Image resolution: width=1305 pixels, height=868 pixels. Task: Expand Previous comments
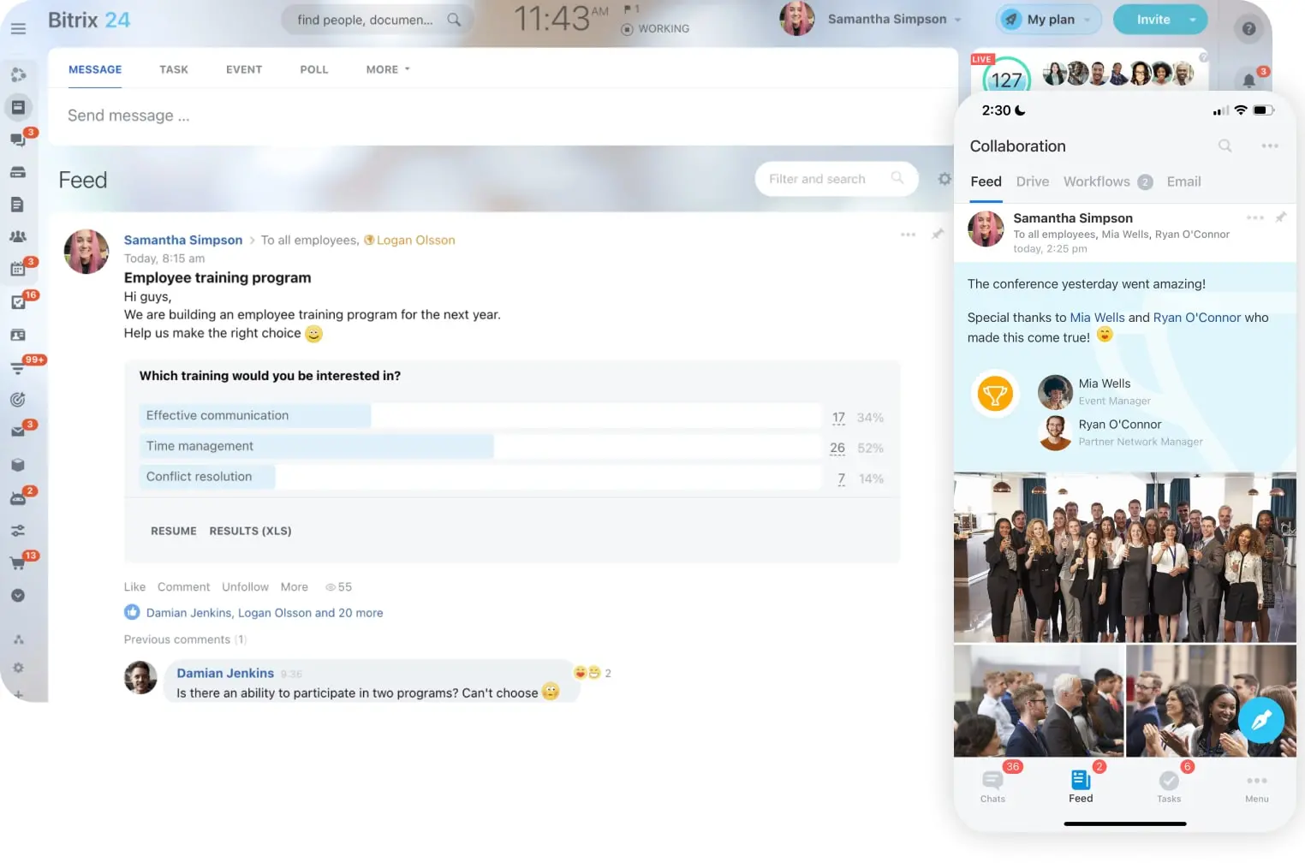pos(184,639)
